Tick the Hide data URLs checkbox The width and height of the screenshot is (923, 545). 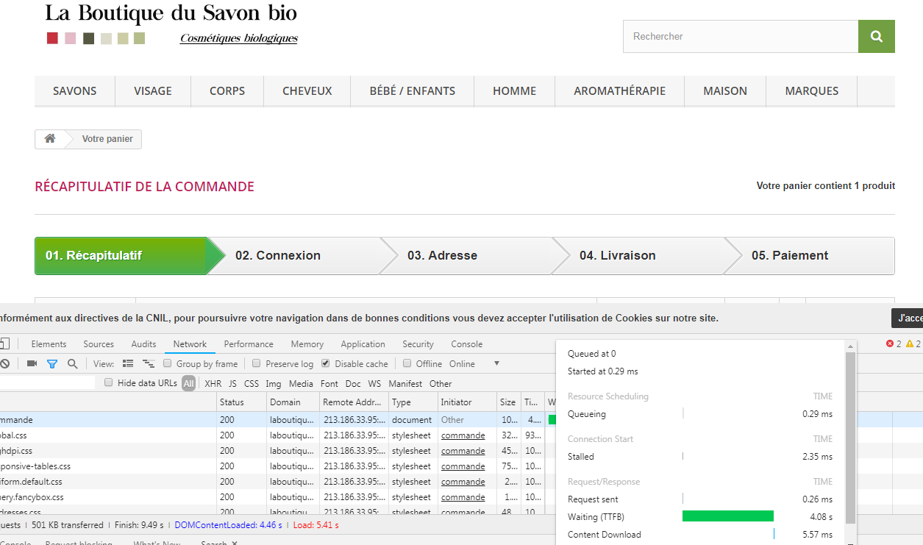(x=109, y=382)
